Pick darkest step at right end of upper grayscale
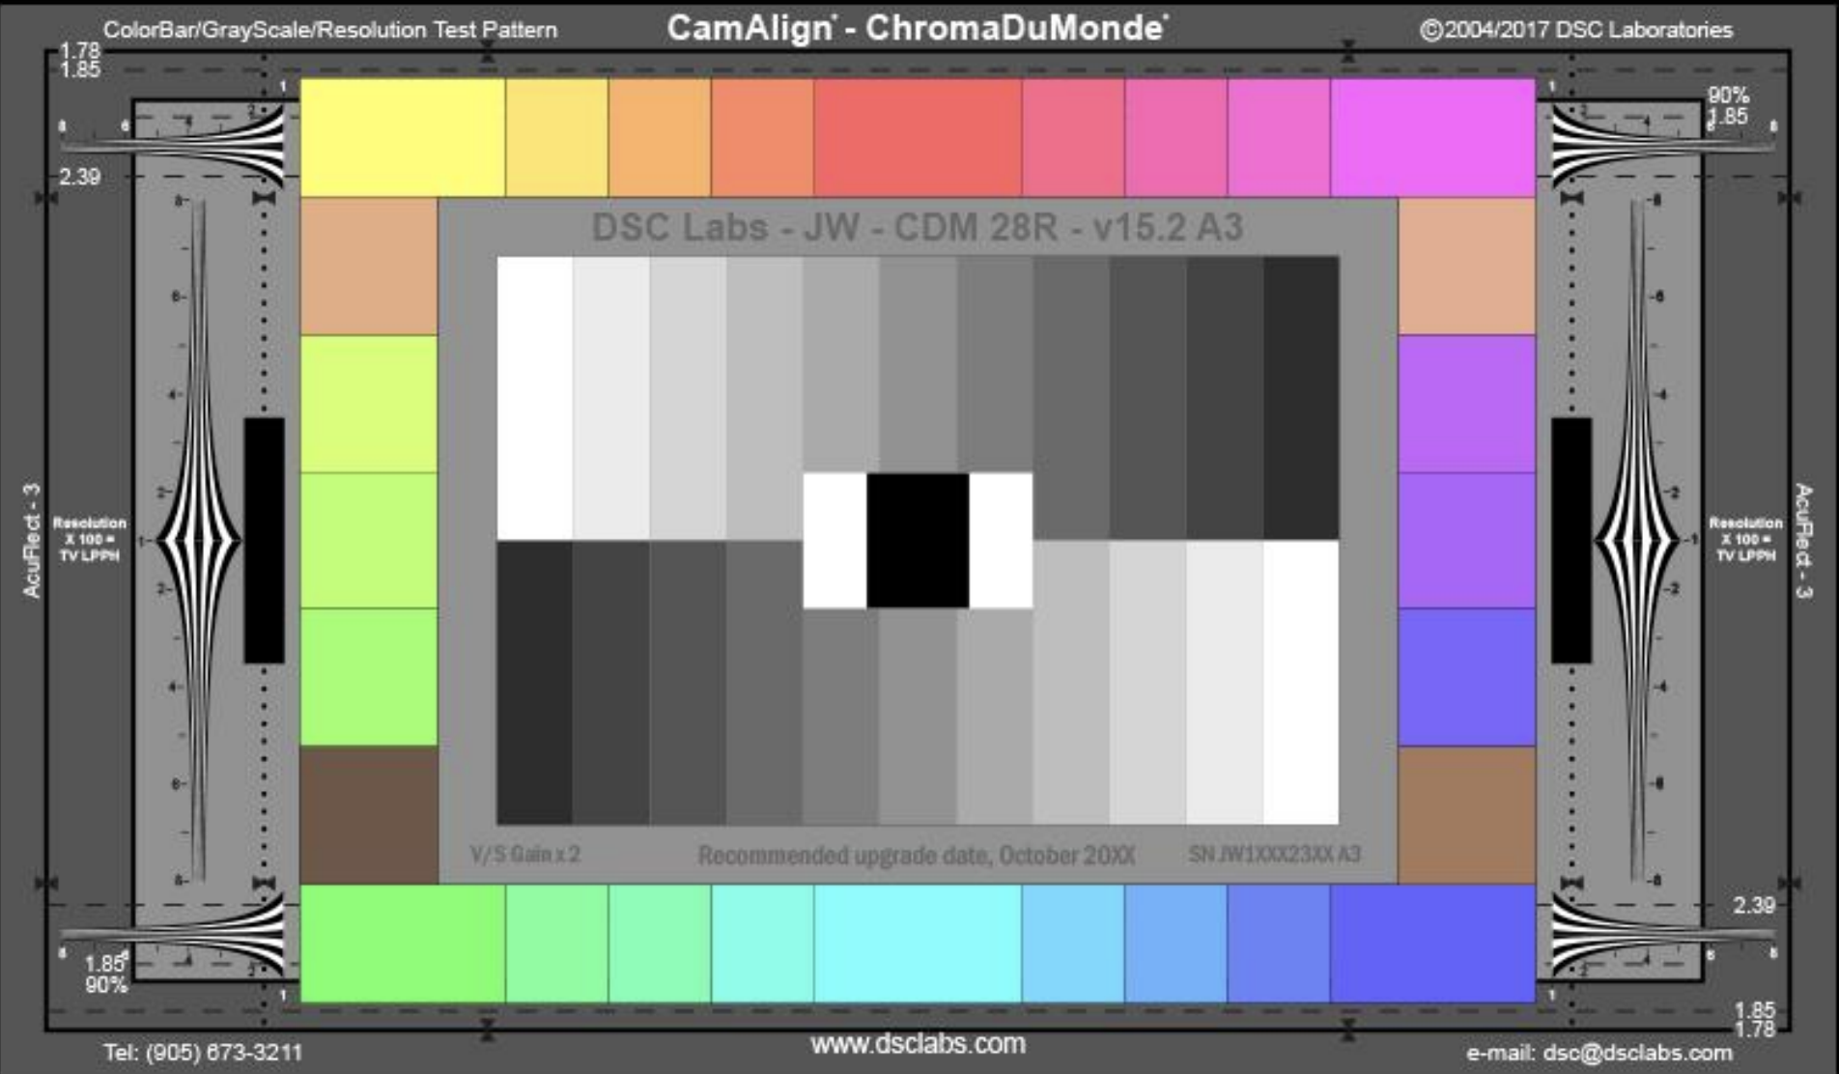Screen dimensions: 1839x1074 [x=1301, y=398]
